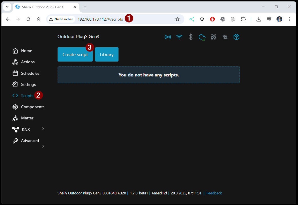This screenshot has height=205, width=298.
Task: Select the Wi-Fi status icon
Action: pyautogui.click(x=179, y=37)
